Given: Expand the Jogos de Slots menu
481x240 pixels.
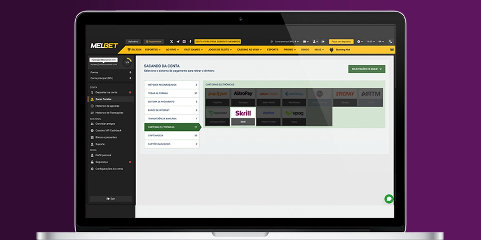Looking at the screenshot, I should 220,50.
